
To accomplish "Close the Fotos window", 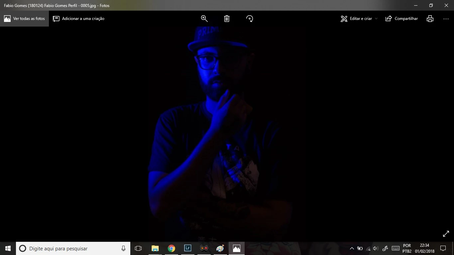I will click(x=446, y=5).
